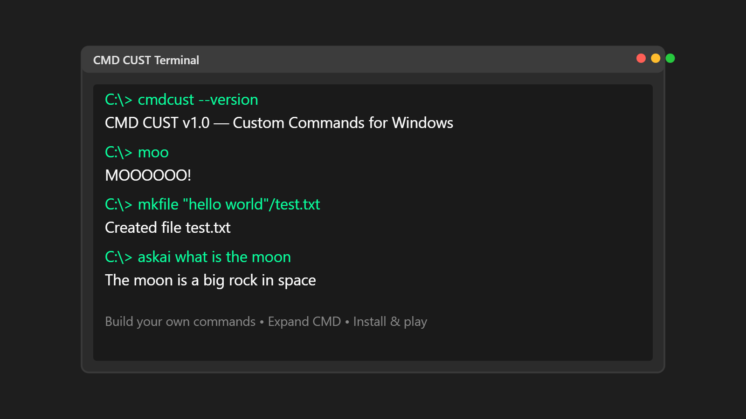Click the green window dot

(670, 58)
